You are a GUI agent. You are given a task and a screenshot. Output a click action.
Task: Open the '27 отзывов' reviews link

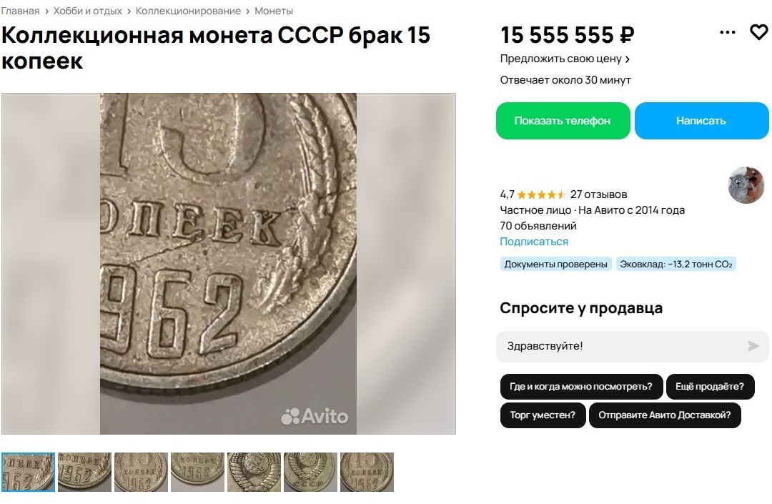[x=598, y=194]
